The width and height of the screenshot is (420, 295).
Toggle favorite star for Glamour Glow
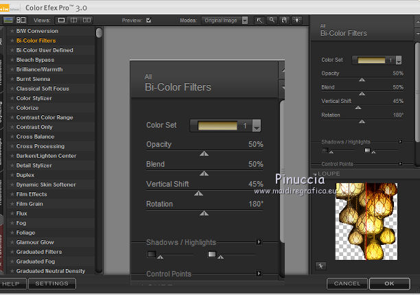coord(12,242)
